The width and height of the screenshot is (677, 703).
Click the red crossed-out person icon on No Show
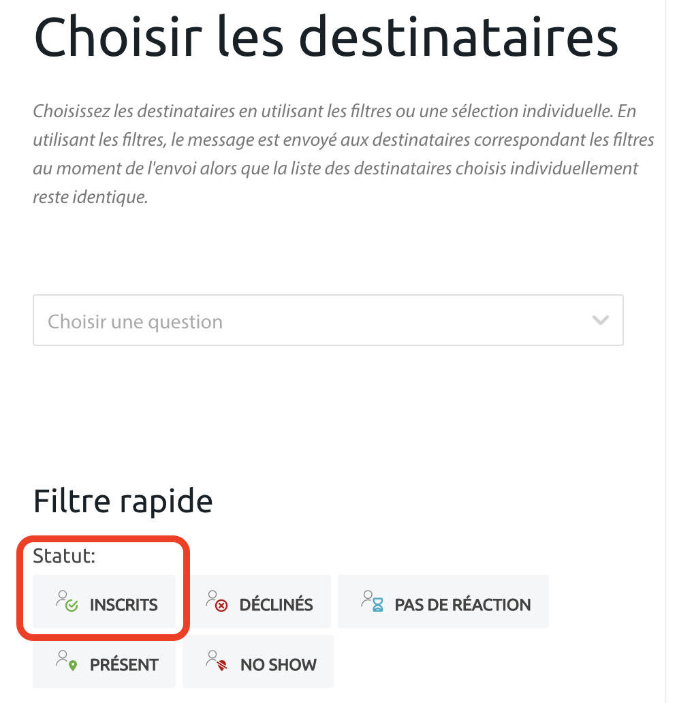coord(217,661)
